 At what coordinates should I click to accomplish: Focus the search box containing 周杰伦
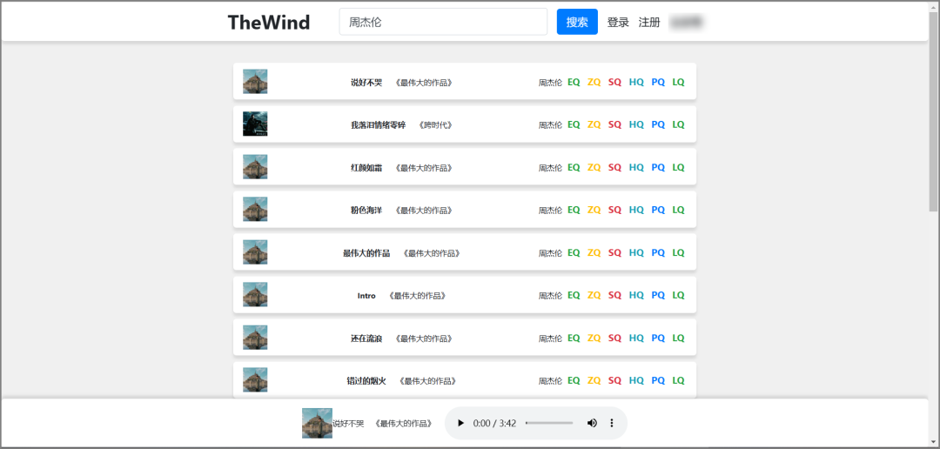442,22
